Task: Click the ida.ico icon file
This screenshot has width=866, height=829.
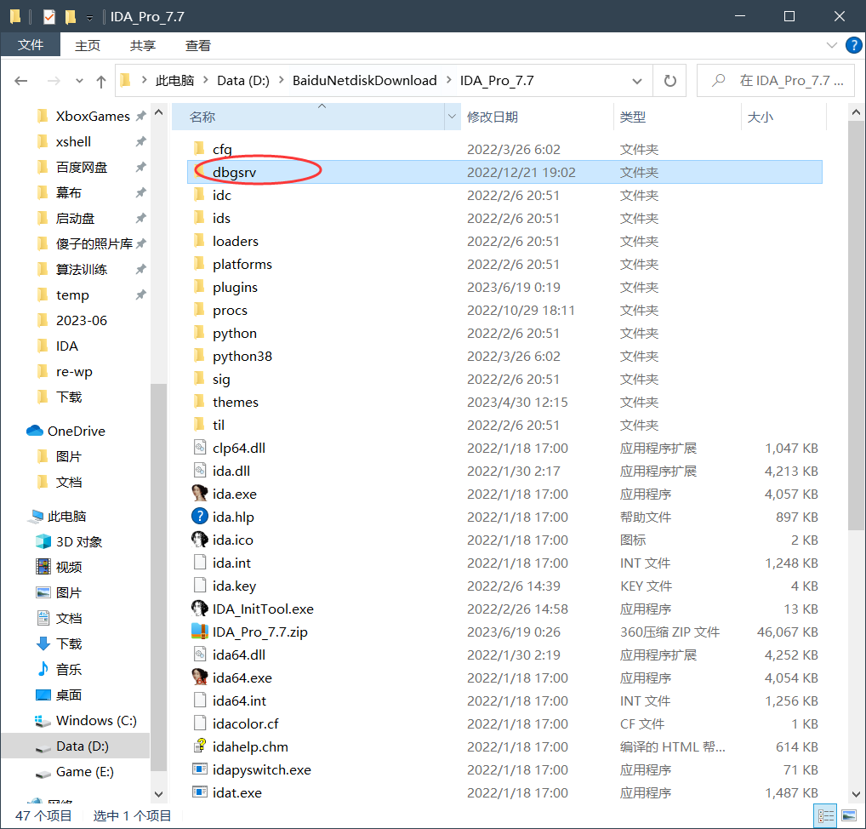Action: [199, 540]
